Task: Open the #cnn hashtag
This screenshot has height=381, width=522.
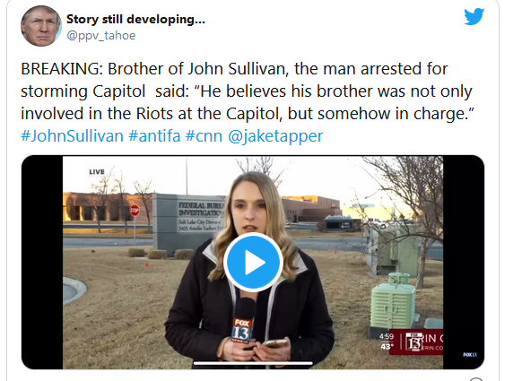Action: point(204,136)
